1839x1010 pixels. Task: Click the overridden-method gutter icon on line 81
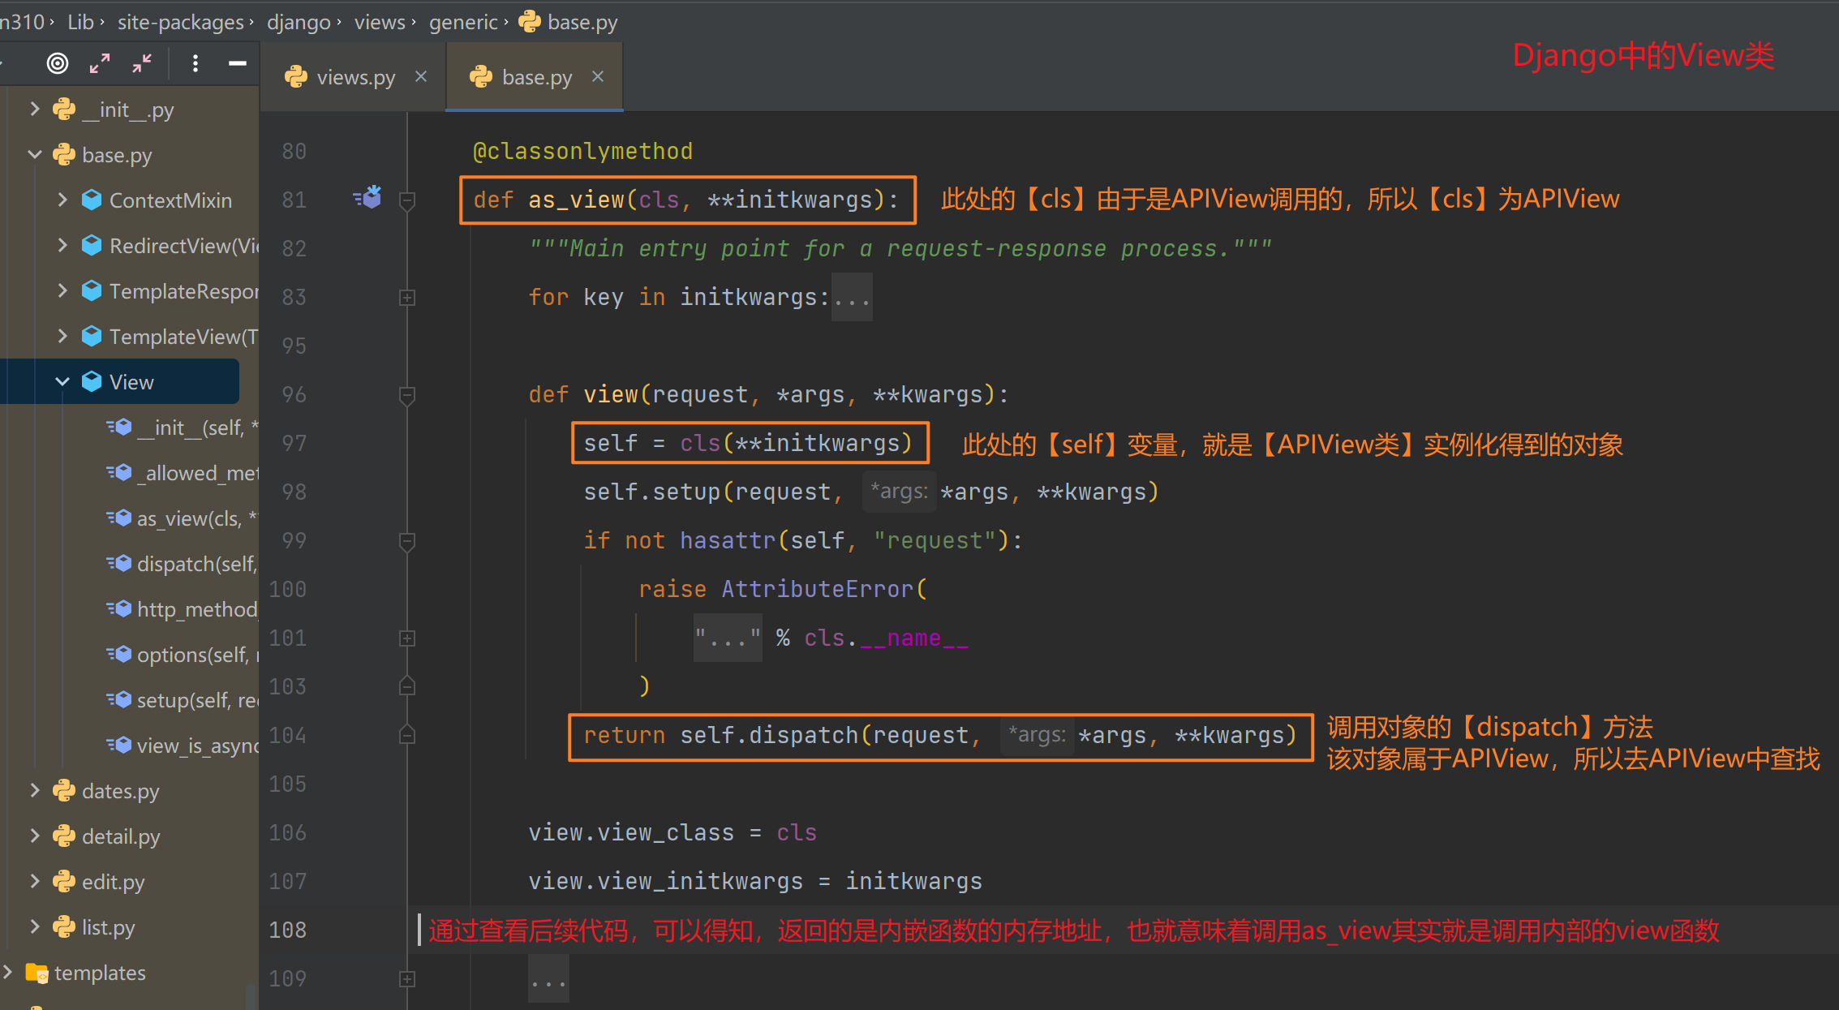tap(367, 197)
